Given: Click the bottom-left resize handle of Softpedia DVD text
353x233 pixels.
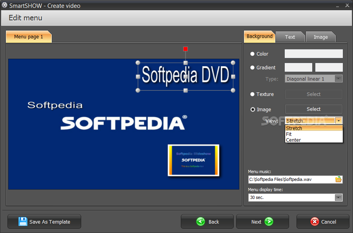Looking at the screenshot, I should pos(138,90).
